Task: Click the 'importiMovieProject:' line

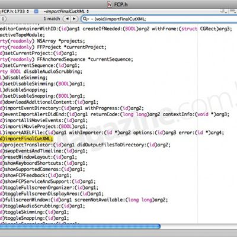Action: (x=44, y=127)
